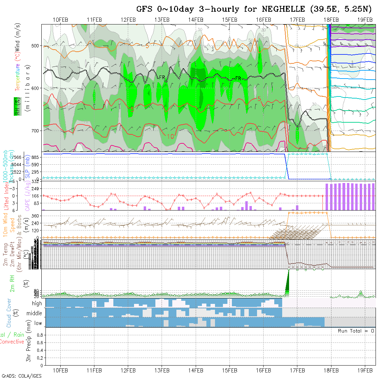Click the 'Lifted Index' axis label
This screenshot has width=379, height=379.
6,196
